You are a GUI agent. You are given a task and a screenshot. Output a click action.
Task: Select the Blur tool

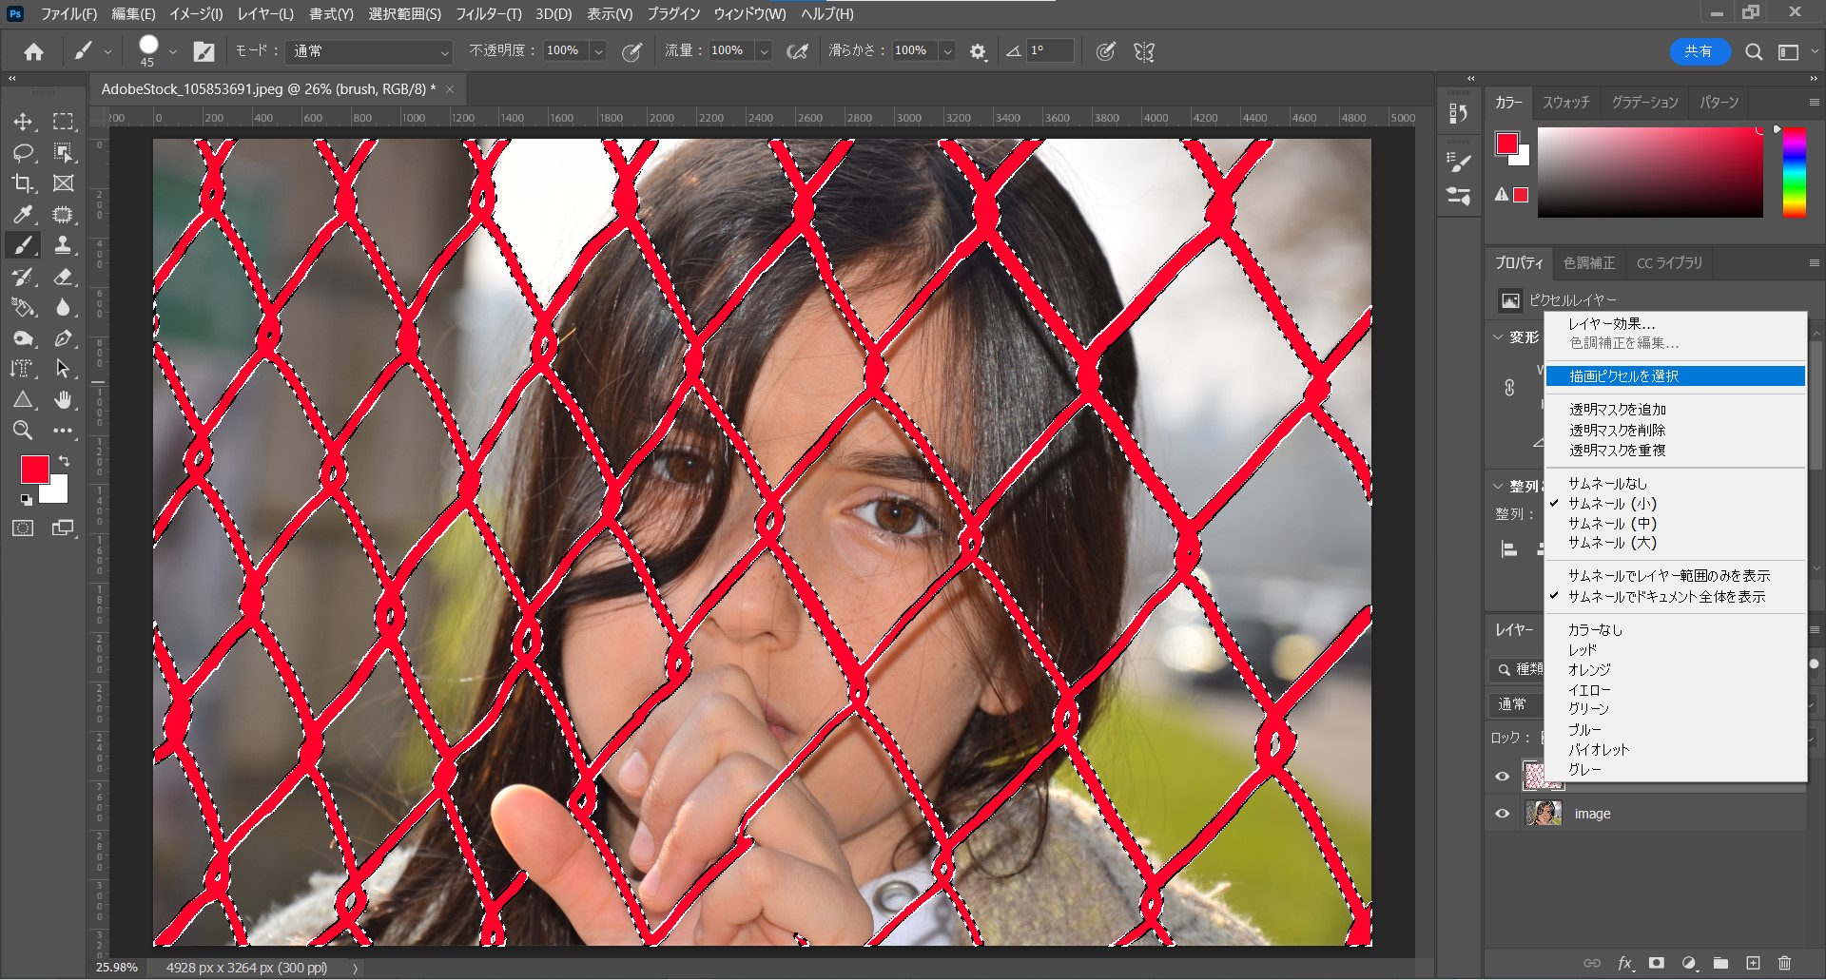(63, 307)
